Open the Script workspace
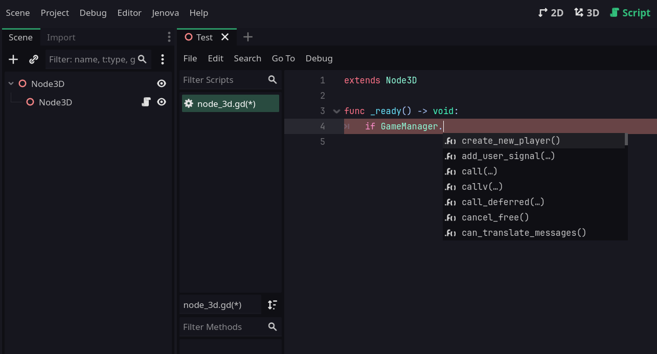The width and height of the screenshot is (657, 354). point(630,13)
